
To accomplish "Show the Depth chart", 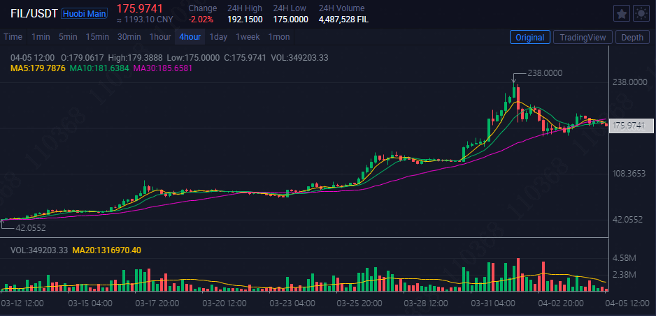I will (x=632, y=37).
